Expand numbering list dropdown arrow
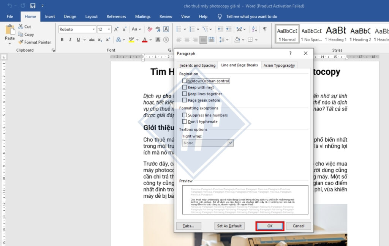The image size is (389, 246). tap(198, 29)
